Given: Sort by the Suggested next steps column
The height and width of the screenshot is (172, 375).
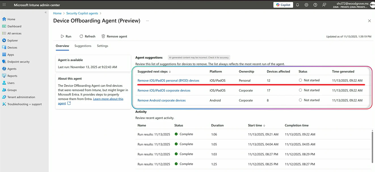Looking at the screenshot, I should [x=154, y=72].
